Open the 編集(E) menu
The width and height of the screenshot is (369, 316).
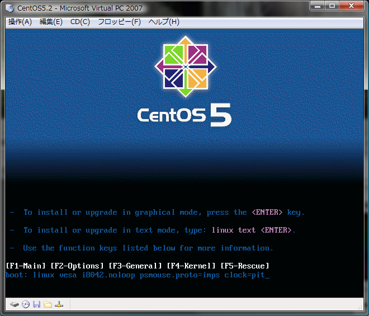[x=51, y=22]
